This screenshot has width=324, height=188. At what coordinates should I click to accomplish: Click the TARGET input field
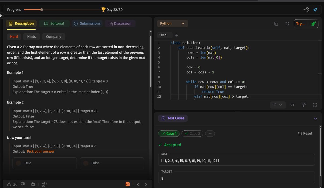237,177
